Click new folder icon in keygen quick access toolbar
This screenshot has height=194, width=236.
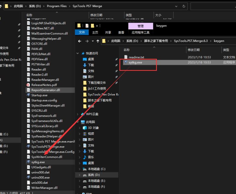[x=92, y=26]
